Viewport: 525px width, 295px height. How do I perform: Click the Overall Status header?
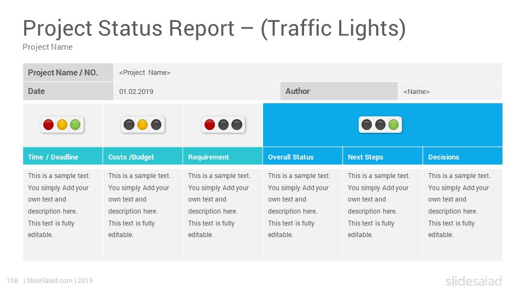302,156
